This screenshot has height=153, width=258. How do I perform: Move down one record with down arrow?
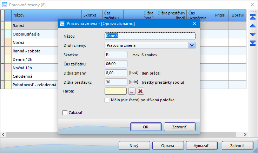252,34
